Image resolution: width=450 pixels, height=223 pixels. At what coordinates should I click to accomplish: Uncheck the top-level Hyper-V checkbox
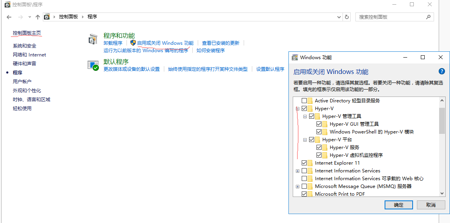coord(304,109)
